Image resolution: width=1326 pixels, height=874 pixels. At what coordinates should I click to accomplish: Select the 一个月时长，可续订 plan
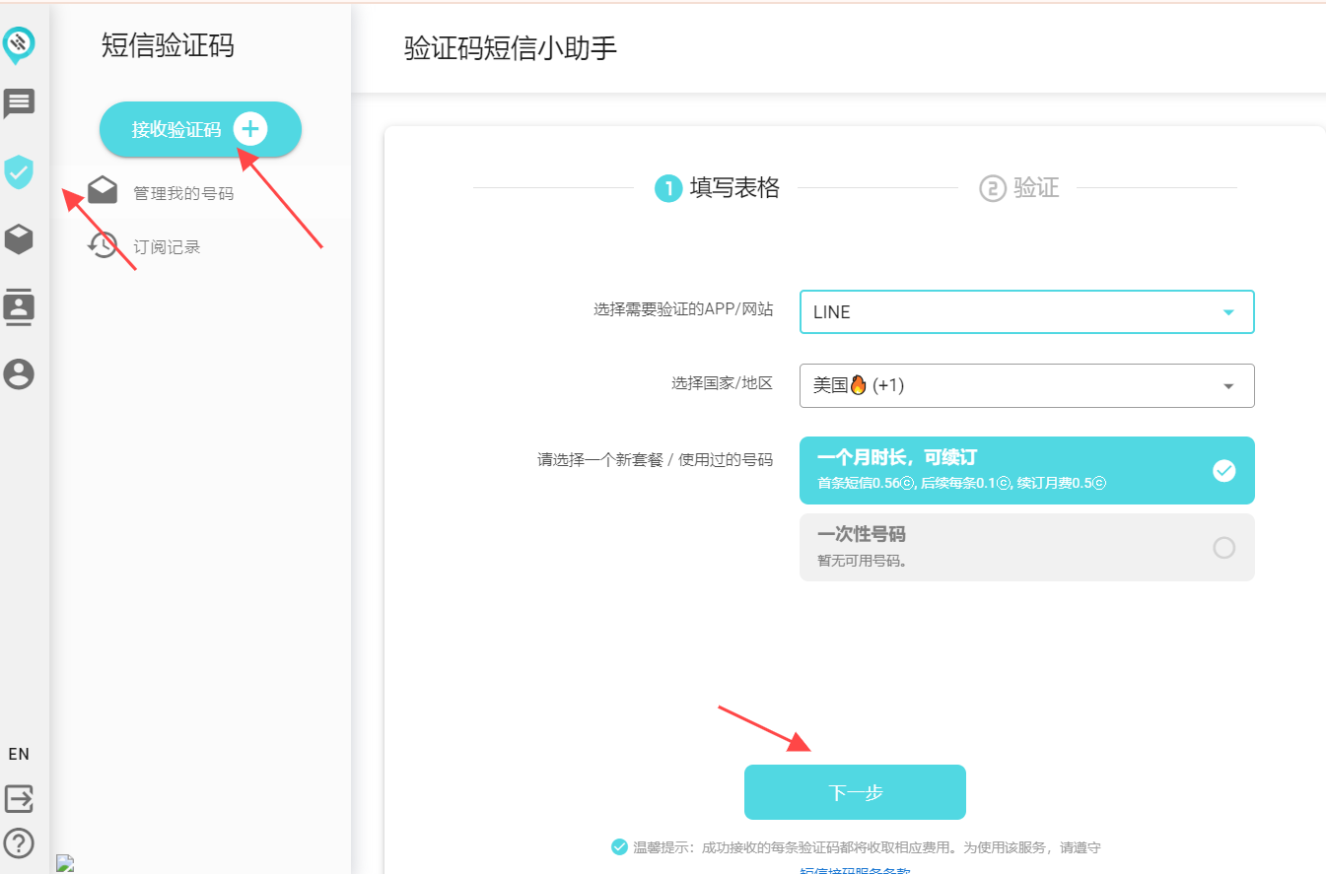point(1027,470)
